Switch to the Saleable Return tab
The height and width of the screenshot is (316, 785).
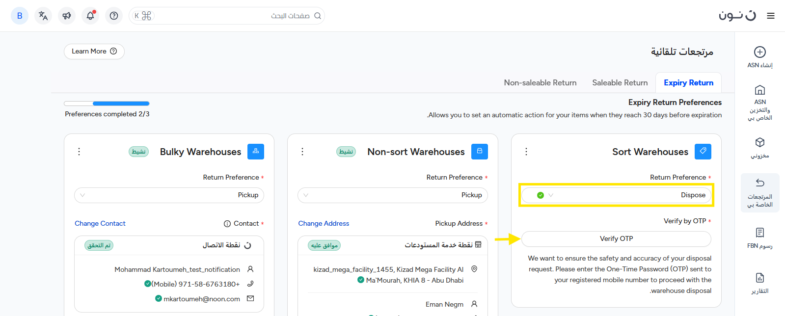pos(620,83)
